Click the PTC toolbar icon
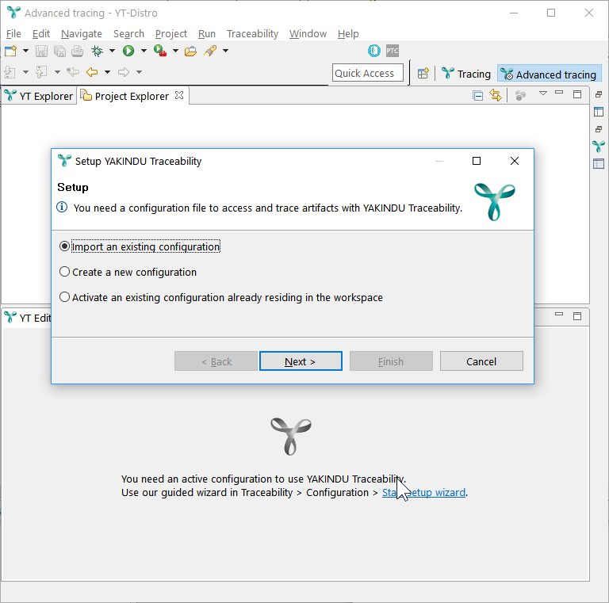Image resolution: width=609 pixels, height=603 pixels. click(x=393, y=51)
